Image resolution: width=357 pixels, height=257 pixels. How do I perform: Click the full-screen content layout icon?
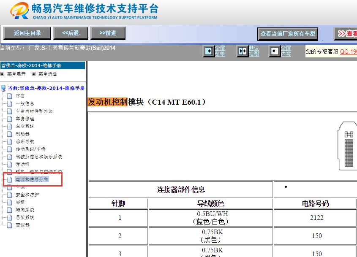click(274, 51)
